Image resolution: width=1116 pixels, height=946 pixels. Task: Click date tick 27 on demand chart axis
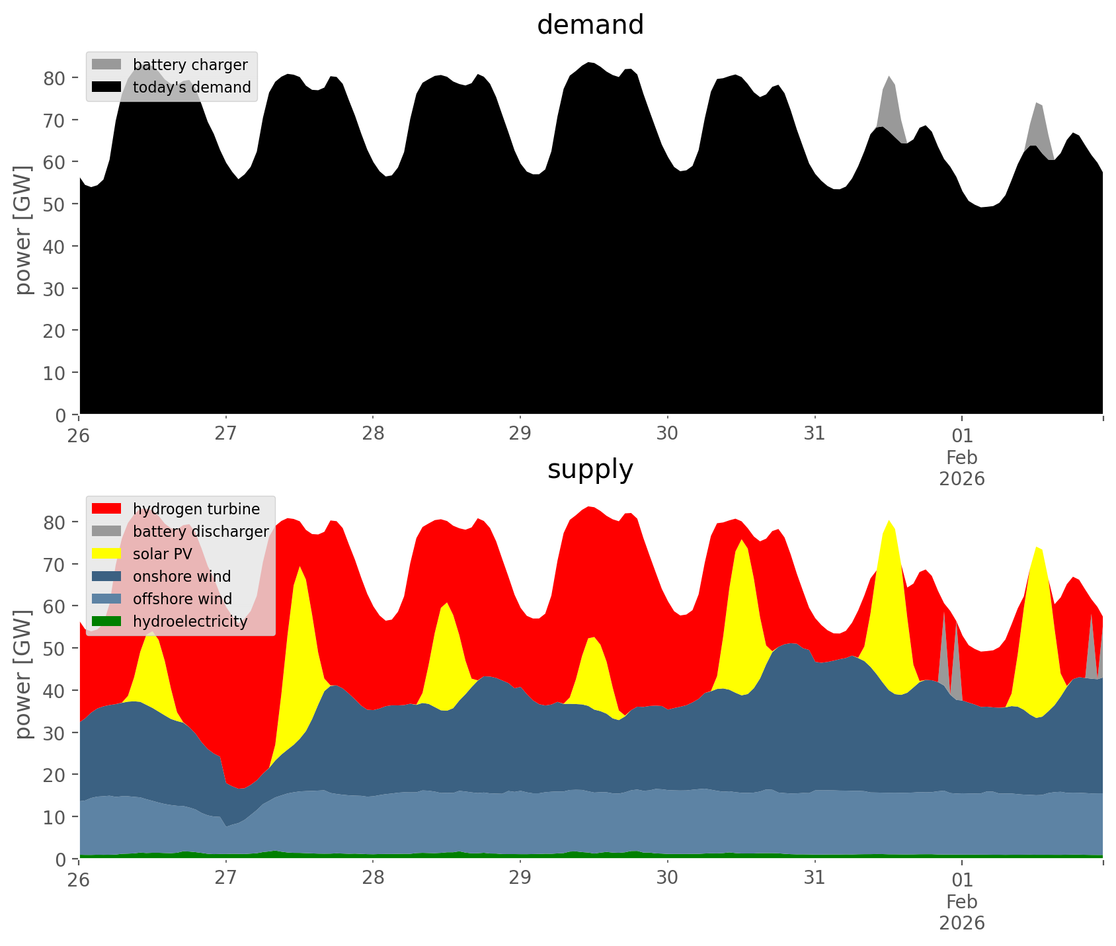(x=226, y=435)
